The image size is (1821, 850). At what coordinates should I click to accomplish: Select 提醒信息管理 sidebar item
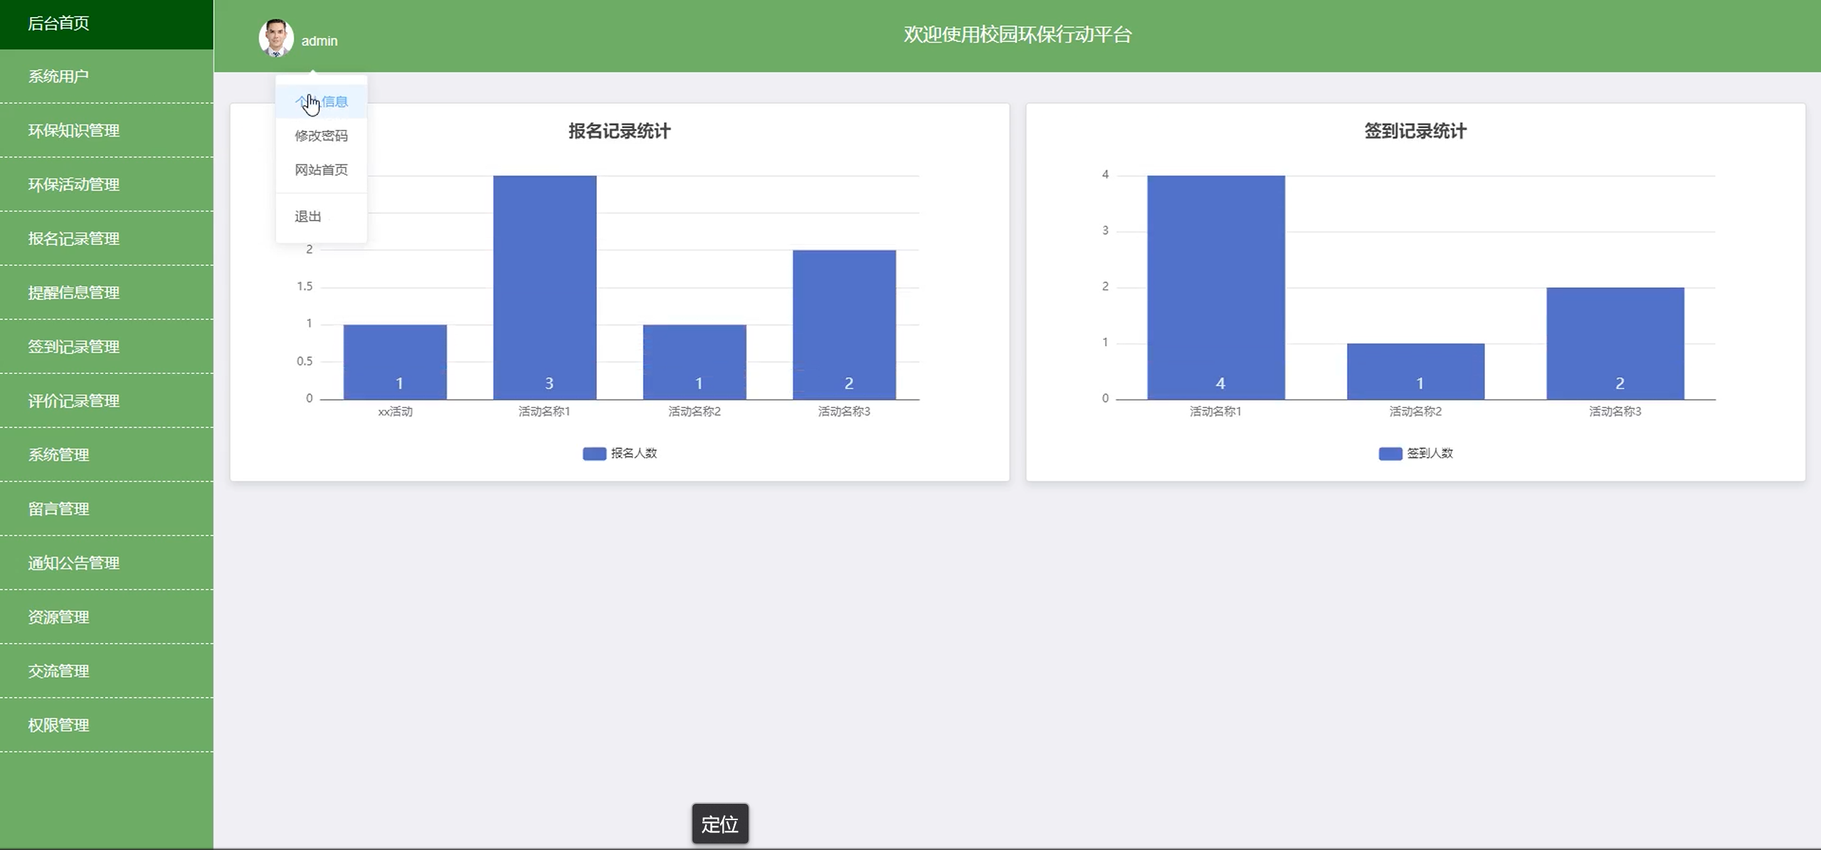[73, 292]
